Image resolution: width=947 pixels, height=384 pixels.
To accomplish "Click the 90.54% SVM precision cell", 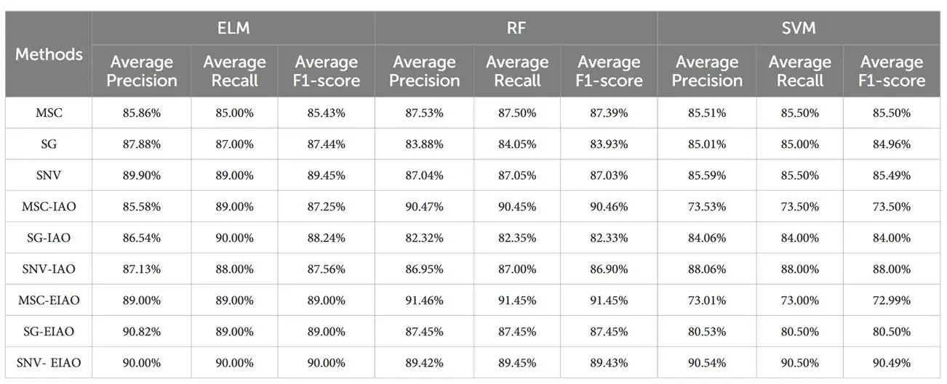I will tap(707, 363).
